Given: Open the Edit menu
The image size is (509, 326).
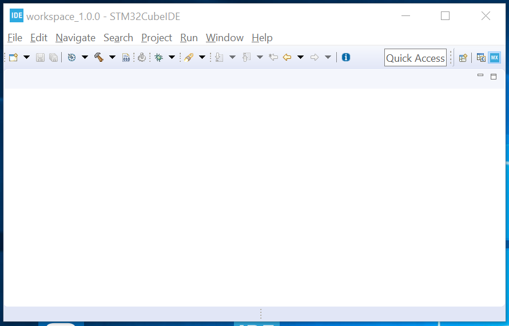Looking at the screenshot, I should [39, 38].
